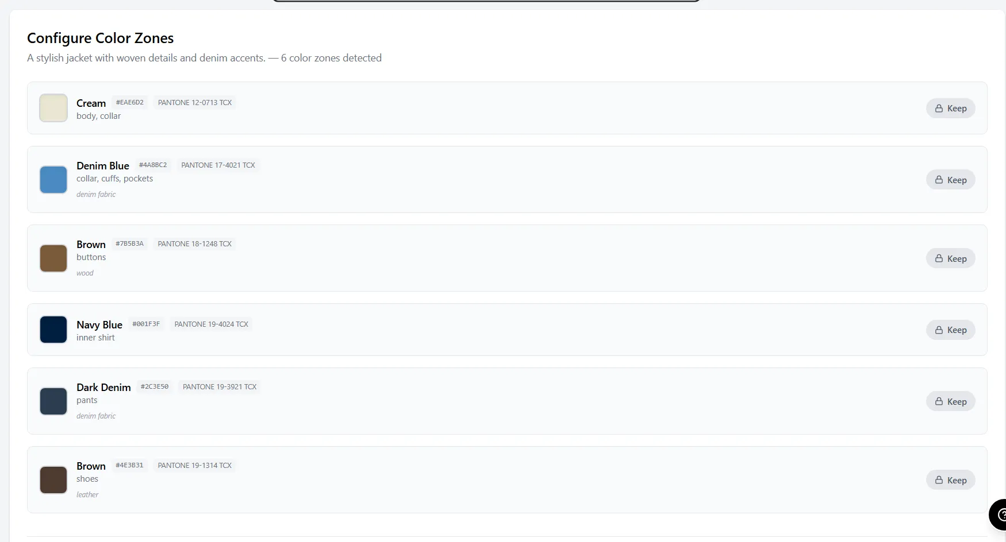This screenshot has height=542, width=1006.
Task: Click the #EAE6D2 hex code badge
Action: click(130, 103)
